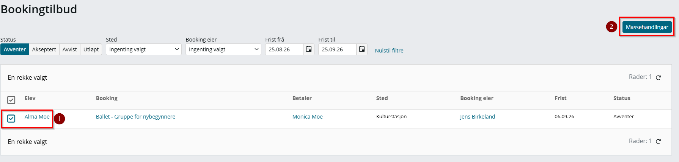The image size is (679, 162).
Task: Expand the Booking eier dropdown
Action: point(223,49)
